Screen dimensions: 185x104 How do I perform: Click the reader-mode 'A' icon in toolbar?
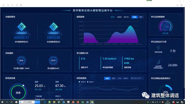[12, 5]
